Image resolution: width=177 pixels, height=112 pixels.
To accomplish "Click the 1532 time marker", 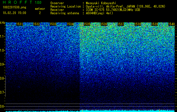I will click(x=36, y=24).
